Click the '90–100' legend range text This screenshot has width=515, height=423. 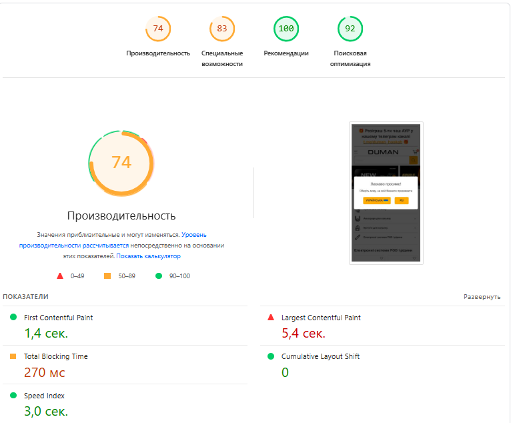pyautogui.click(x=179, y=276)
